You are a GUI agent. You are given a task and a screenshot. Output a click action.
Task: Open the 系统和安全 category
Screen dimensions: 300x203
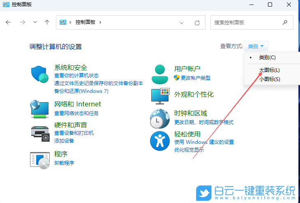pos(71,67)
